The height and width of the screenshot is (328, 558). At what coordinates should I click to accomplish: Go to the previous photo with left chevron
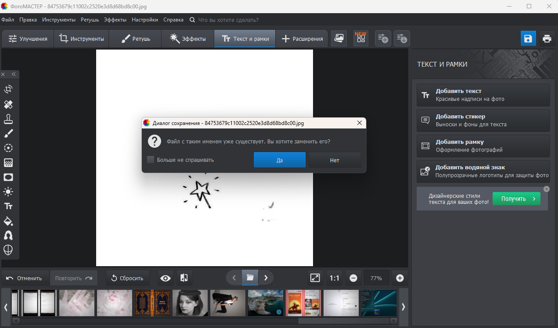point(234,278)
